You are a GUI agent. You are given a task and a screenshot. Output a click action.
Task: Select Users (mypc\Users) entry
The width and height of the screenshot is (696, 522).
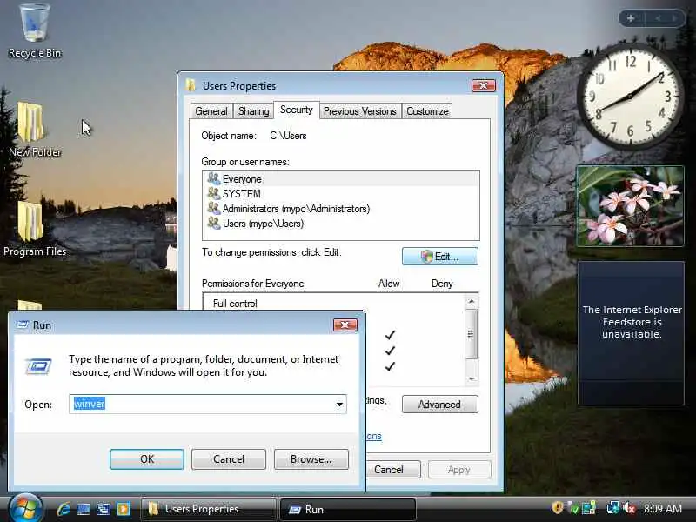pyautogui.click(x=341, y=223)
